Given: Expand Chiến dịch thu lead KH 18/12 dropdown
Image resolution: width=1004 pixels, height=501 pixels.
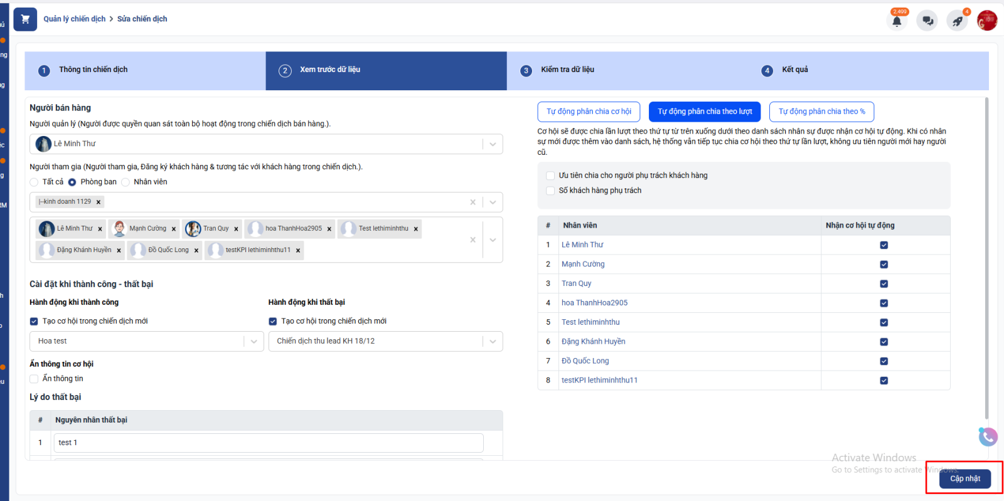Looking at the screenshot, I should pyautogui.click(x=493, y=342).
